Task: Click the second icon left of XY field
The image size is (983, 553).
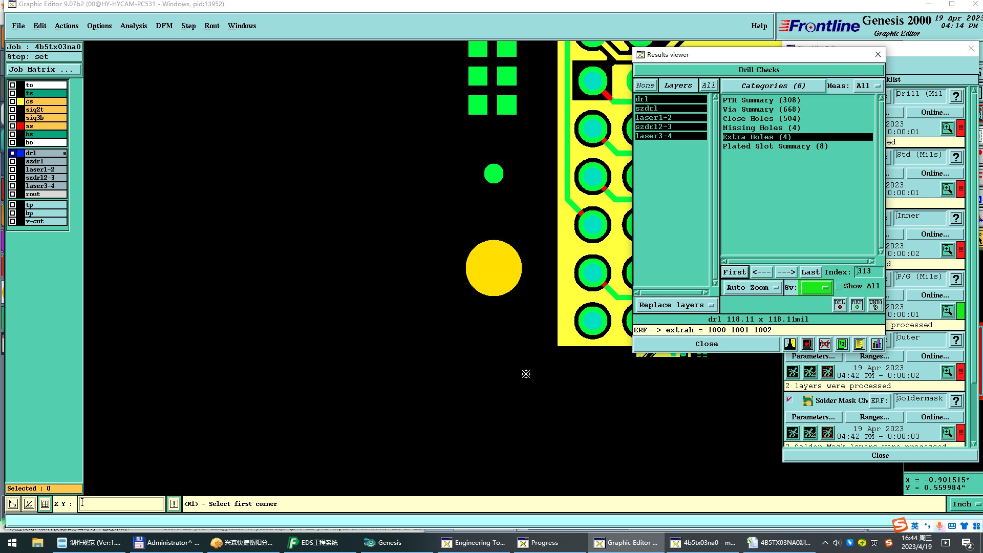Action: (29, 504)
